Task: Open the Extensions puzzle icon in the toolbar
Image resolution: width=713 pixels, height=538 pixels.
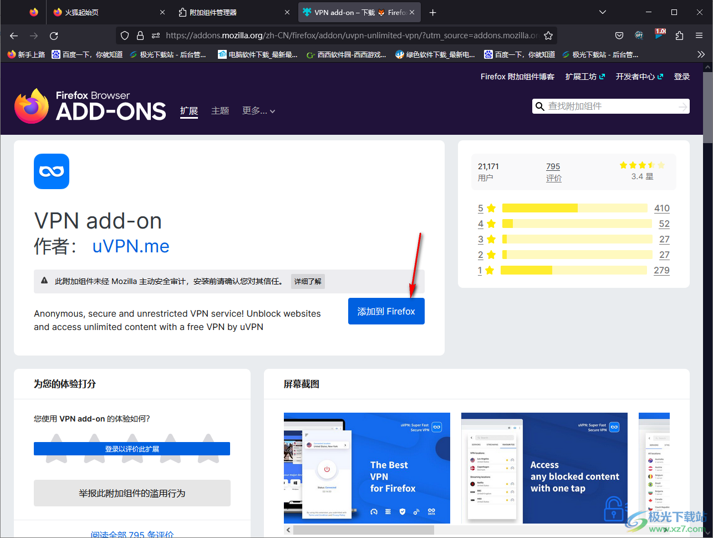Action: 679,35
